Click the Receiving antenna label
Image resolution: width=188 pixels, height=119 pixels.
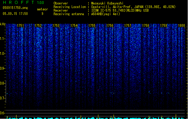[x=69, y=14]
